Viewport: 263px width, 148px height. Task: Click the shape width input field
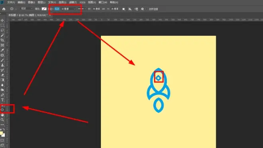(x=96, y=9)
